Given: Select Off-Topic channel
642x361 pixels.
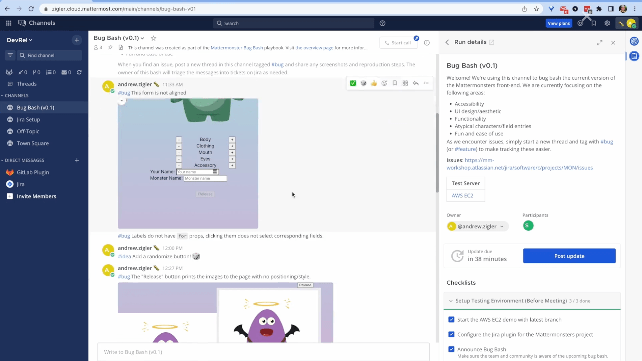Looking at the screenshot, I should click(x=28, y=131).
